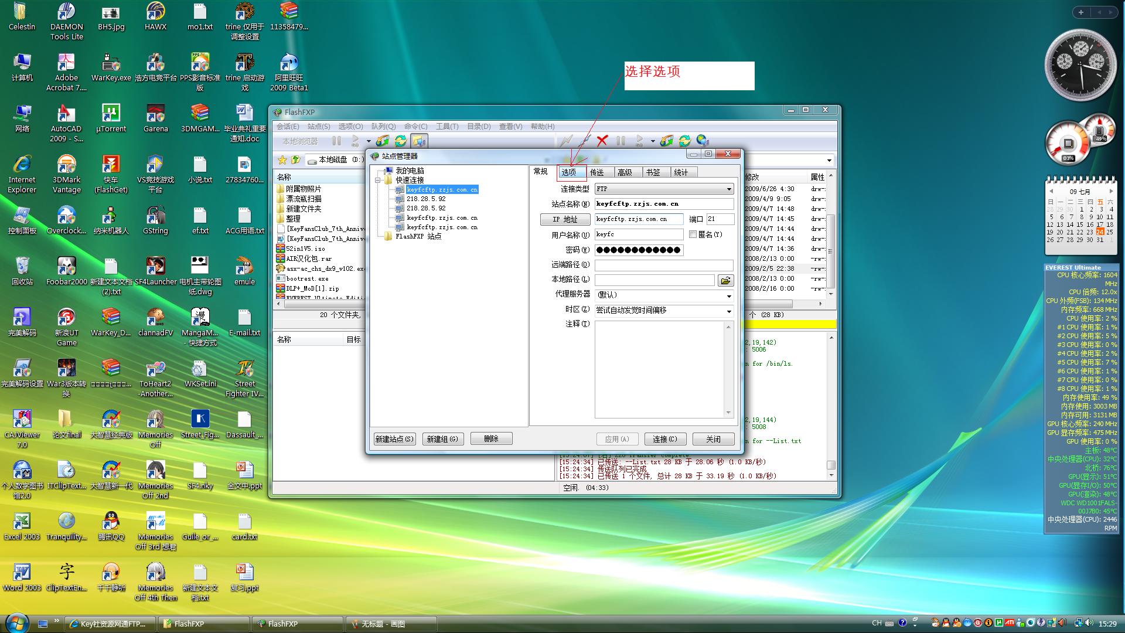Open the emule desktop icon
Screen dimensions: 1125x633
244,271
